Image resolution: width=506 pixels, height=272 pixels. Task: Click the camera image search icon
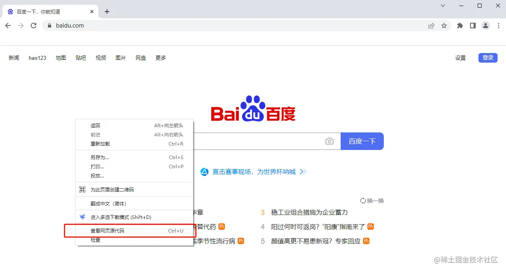pyautogui.click(x=329, y=141)
